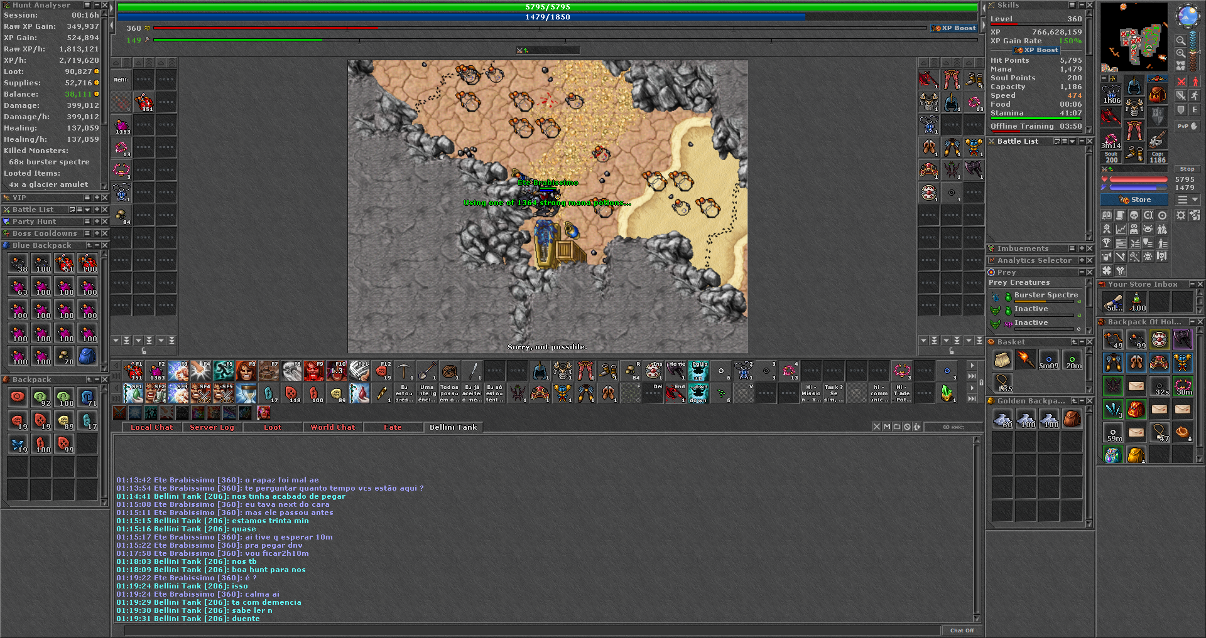Enable defensive fight mode (shield)
This screenshot has width=1206, height=638.
(1182, 109)
